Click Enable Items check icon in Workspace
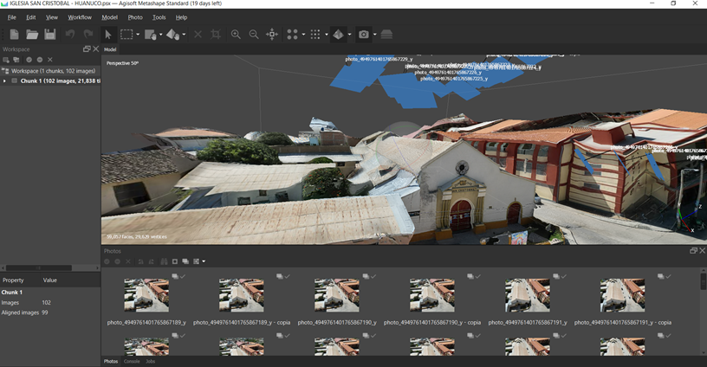Viewport: 707px width, 367px height. point(29,60)
